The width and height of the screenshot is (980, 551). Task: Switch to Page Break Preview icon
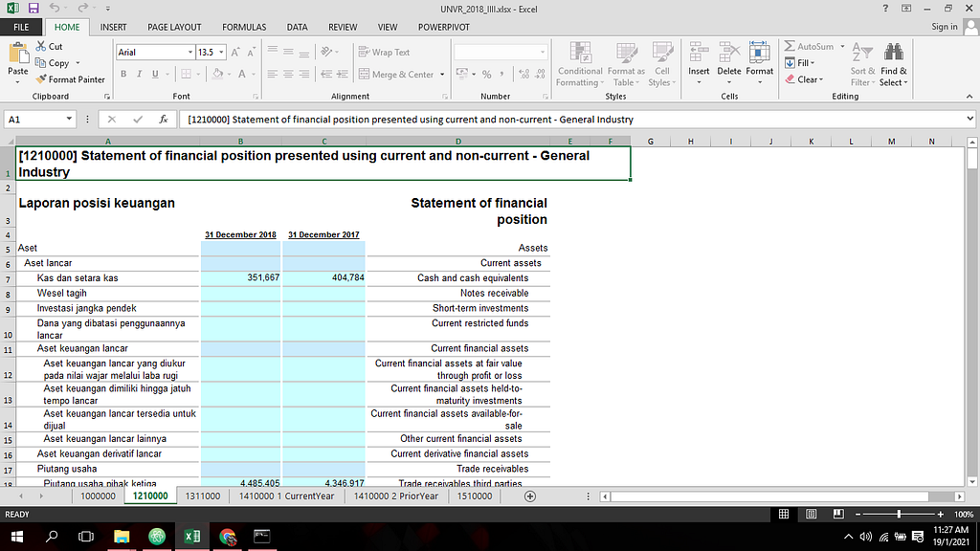point(838,514)
